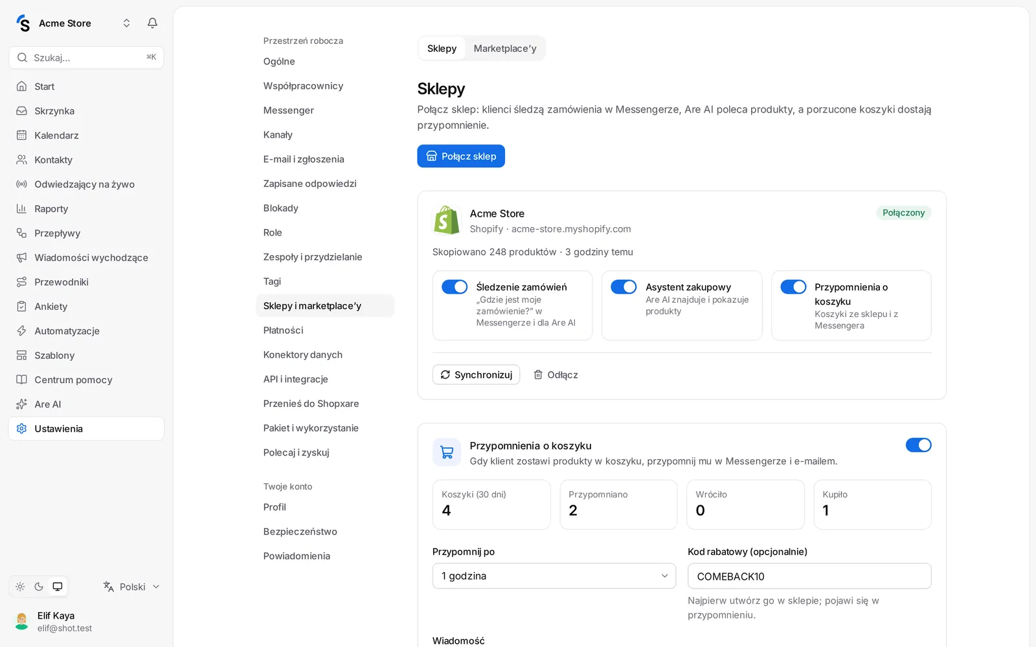This screenshot has height=647, width=1036.
Task: Open Kanały settings page
Action: tap(324, 135)
